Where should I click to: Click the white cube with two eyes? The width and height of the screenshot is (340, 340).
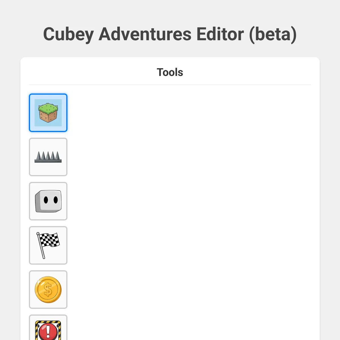[x=48, y=201]
